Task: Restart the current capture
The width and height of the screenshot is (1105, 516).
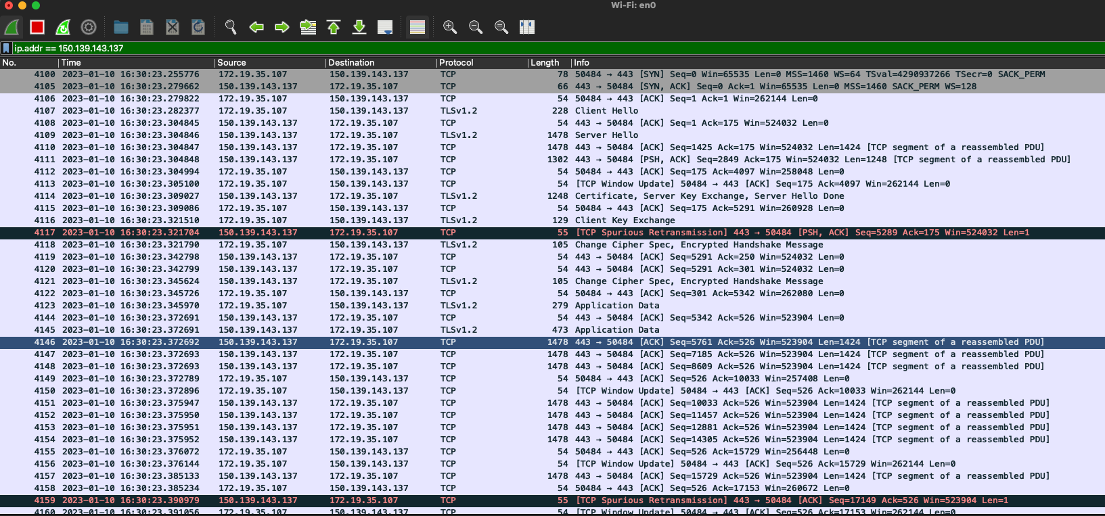Action: point(63,27)
